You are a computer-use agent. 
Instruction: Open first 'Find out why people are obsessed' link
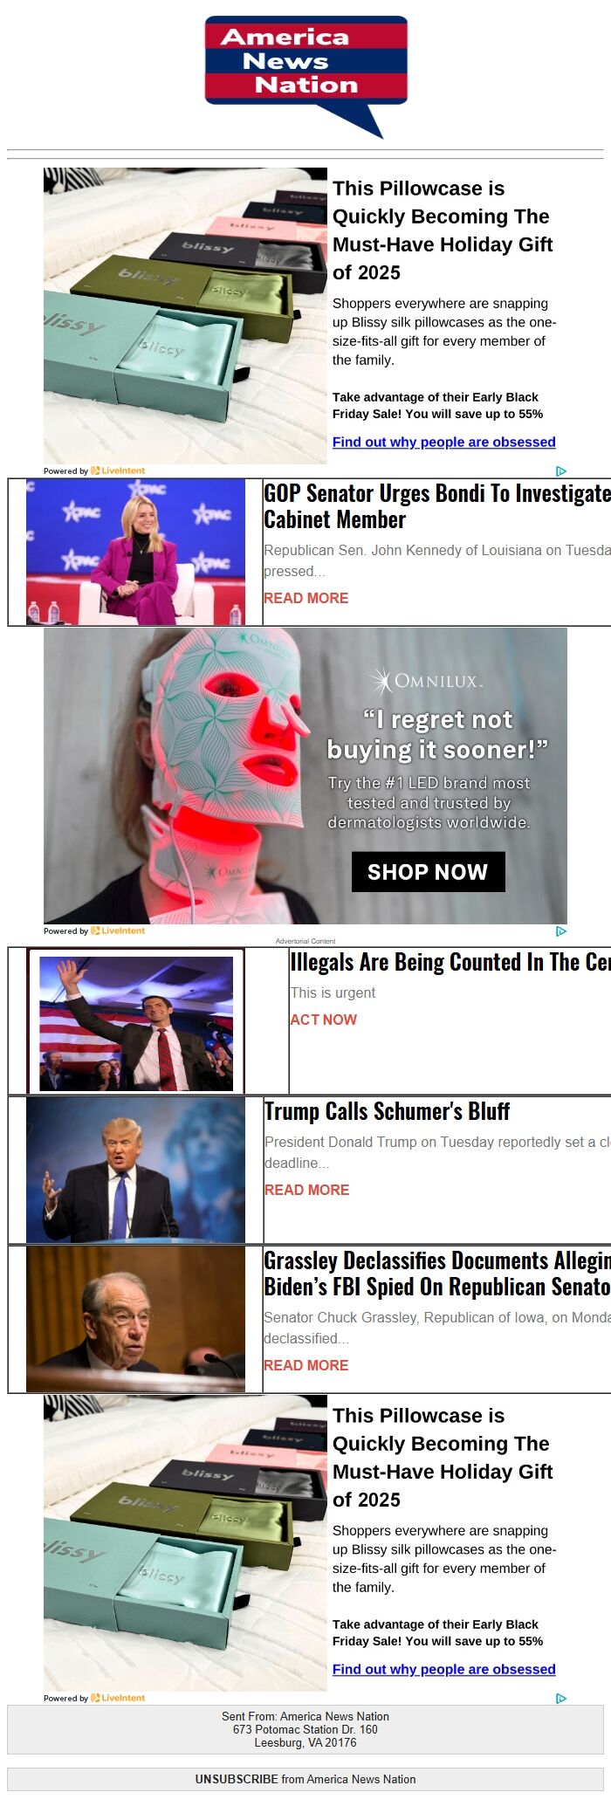click(443, 442)
